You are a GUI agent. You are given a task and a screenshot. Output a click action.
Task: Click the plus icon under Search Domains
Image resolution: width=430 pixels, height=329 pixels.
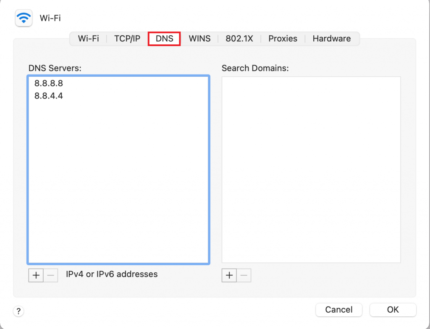(229, 275)
